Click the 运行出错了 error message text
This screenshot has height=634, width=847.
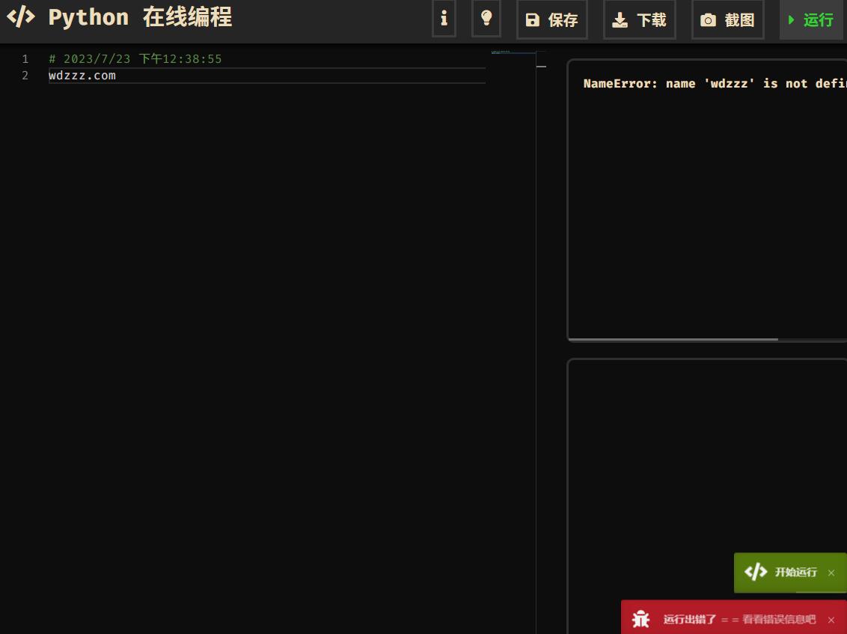coord(739,620)
